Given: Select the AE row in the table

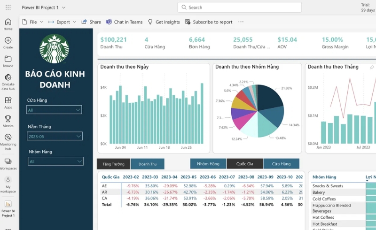Looking at the screenshot, I should 201,186.
